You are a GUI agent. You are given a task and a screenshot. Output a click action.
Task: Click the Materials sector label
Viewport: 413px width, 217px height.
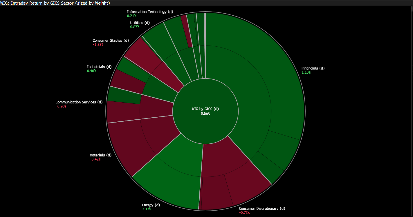tap(100, 155)
